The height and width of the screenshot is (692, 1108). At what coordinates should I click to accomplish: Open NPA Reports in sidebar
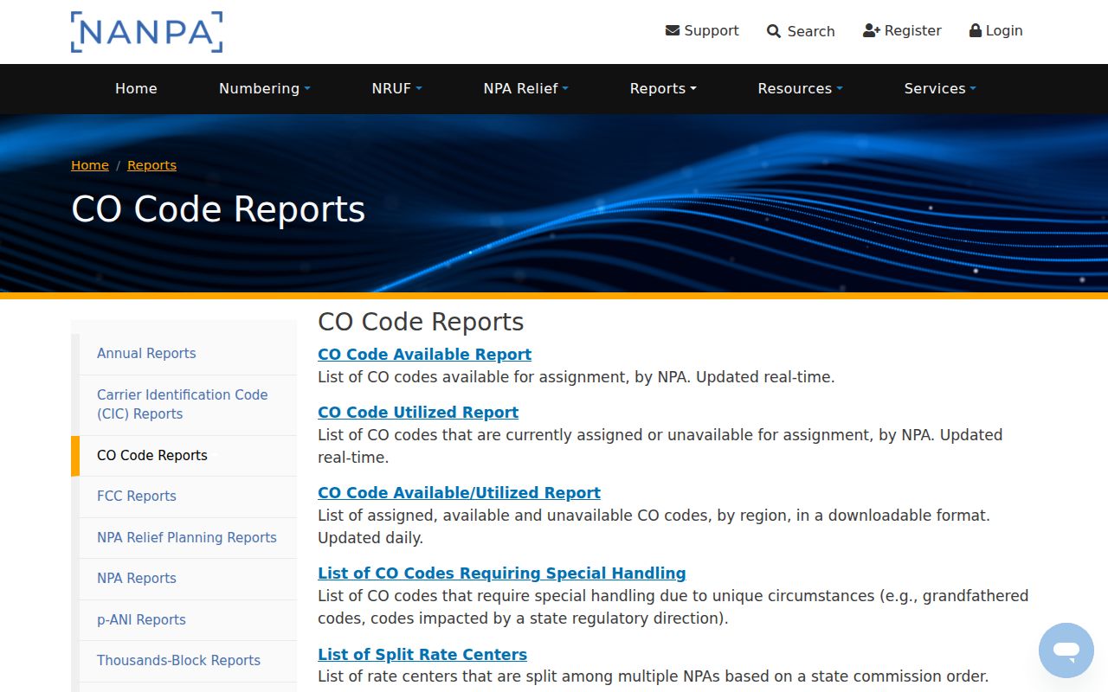tap(188, 579)
